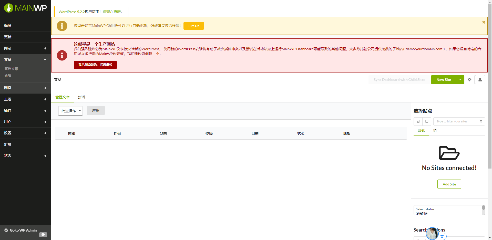Dismiss the yellow auto-update notice
This screenshot has height=240, width=492.
coord(484,22)
